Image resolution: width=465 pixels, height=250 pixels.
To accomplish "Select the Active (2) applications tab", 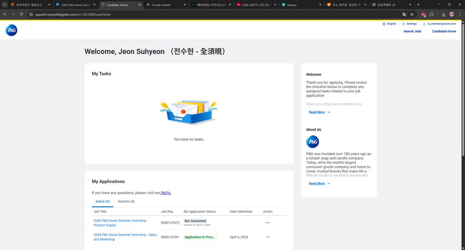I will tap(103, 201).
